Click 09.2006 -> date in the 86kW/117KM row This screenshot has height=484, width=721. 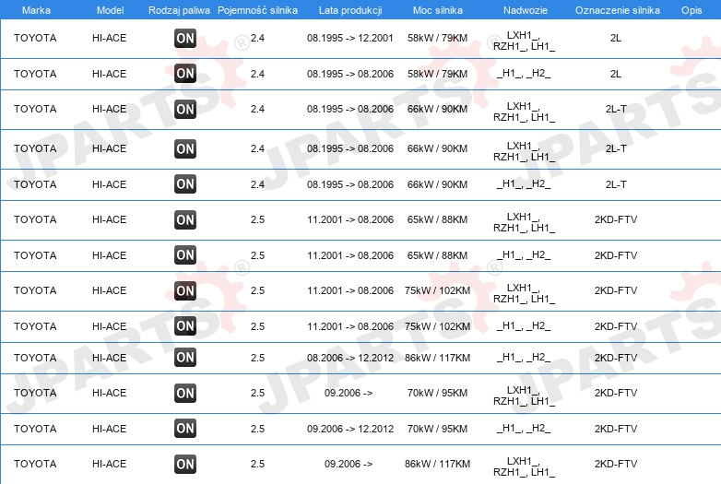pyautogui.click(x=349, y=464)
